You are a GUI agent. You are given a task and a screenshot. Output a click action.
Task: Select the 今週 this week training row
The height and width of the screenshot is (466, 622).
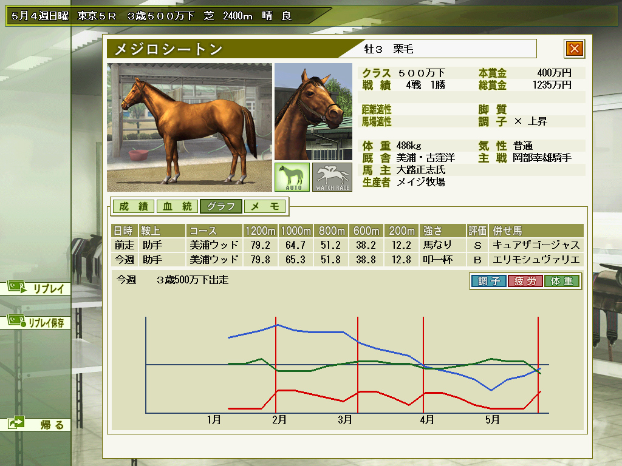point(346,260)
